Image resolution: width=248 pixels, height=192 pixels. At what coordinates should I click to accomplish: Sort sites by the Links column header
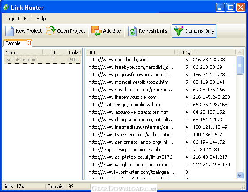tap(69, 53)
